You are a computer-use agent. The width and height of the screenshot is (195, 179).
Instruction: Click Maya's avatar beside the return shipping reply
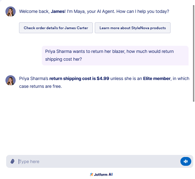click(11, 80)
